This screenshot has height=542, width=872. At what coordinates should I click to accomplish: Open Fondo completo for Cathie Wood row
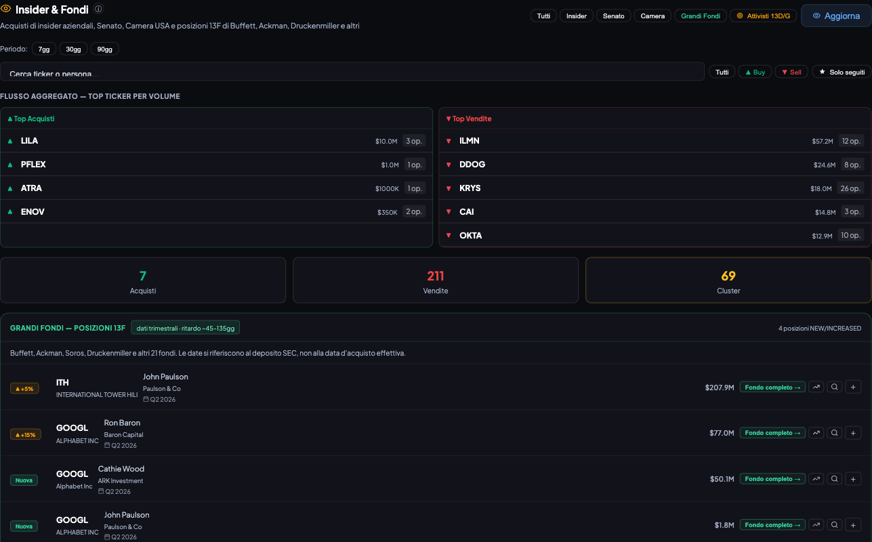772,479
